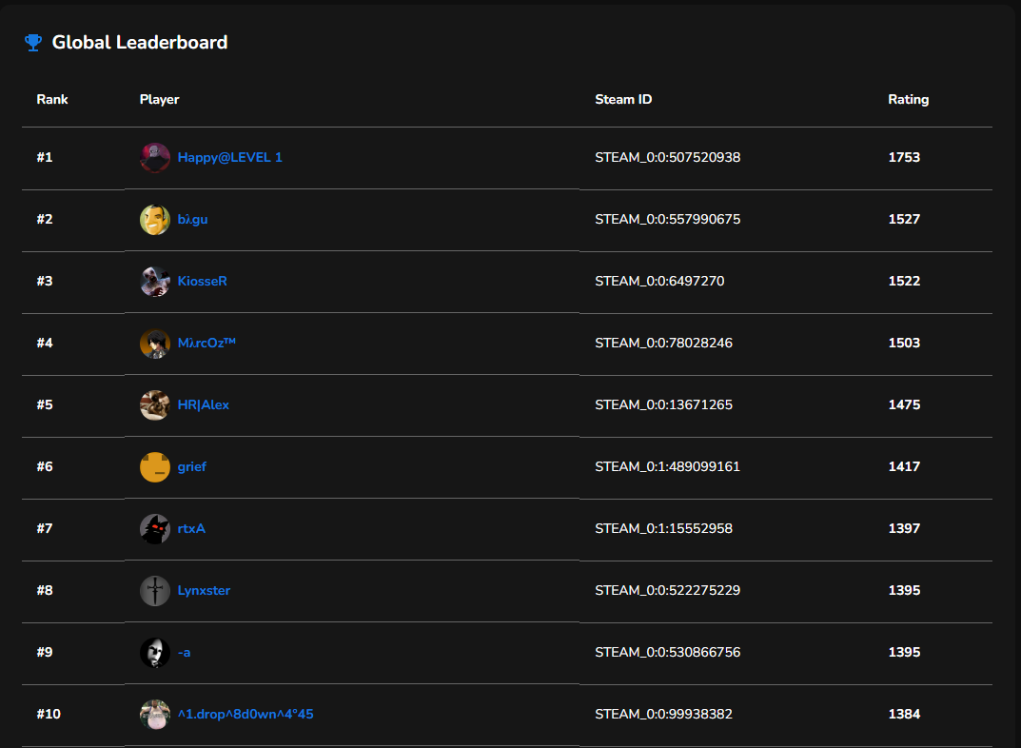Sort by the Rating column header
This screenshot has width=1021, height=748.
(908, 99)
